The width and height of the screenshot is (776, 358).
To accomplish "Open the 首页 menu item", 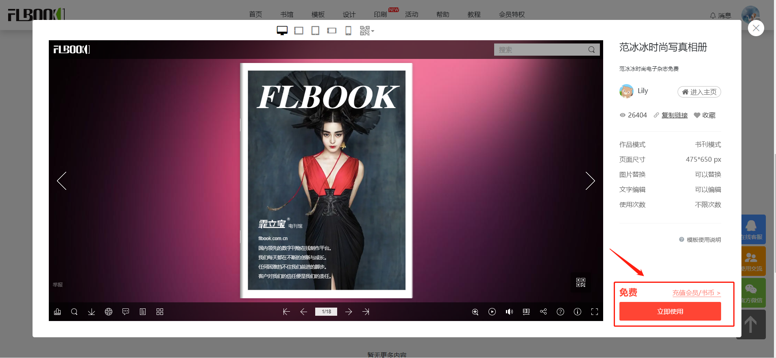I will [255, 14].
